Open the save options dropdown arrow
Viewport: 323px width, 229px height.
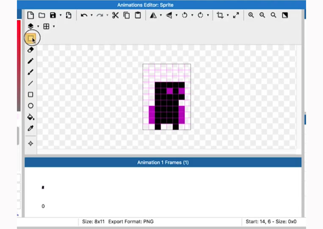tap(61, 15)
